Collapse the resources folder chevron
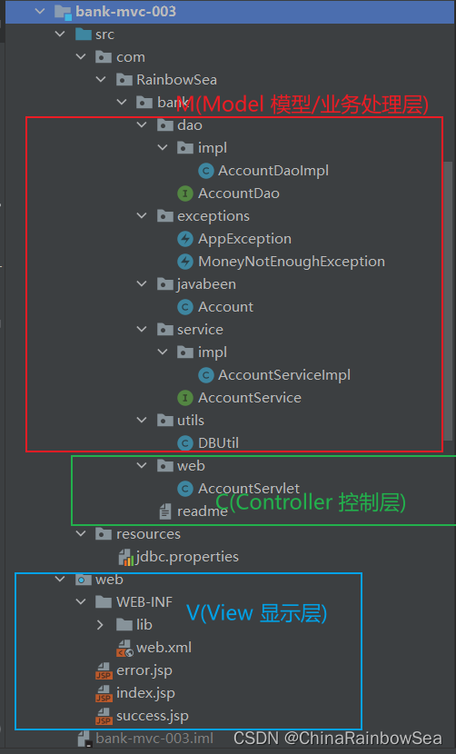 (x=81, y=534)
